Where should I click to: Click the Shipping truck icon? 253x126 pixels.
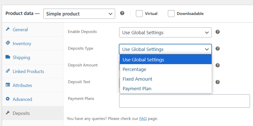[x=8, y=57]
